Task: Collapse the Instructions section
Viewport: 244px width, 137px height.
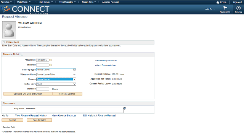Action: (4, 42)
